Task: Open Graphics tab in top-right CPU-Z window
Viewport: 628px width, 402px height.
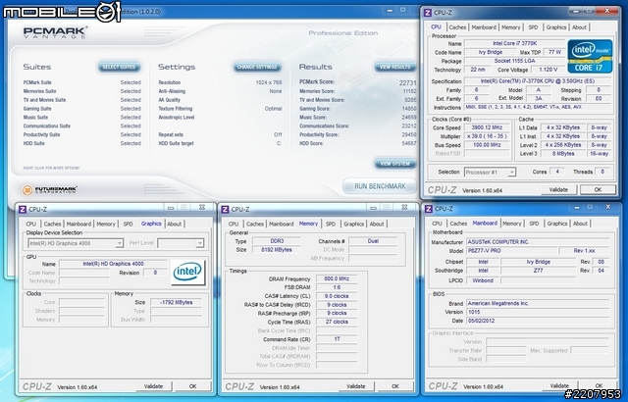Action: [x=556, y=27]
